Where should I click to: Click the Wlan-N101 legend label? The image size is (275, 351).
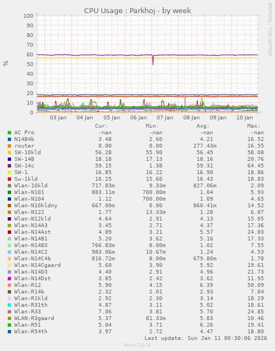tap(29, 192)
